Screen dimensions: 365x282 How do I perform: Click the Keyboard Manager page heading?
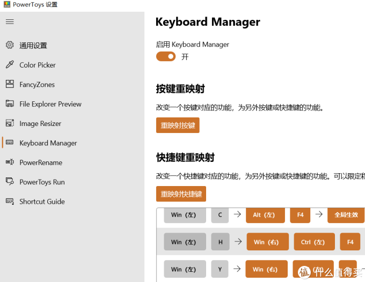tap(208, 23)
